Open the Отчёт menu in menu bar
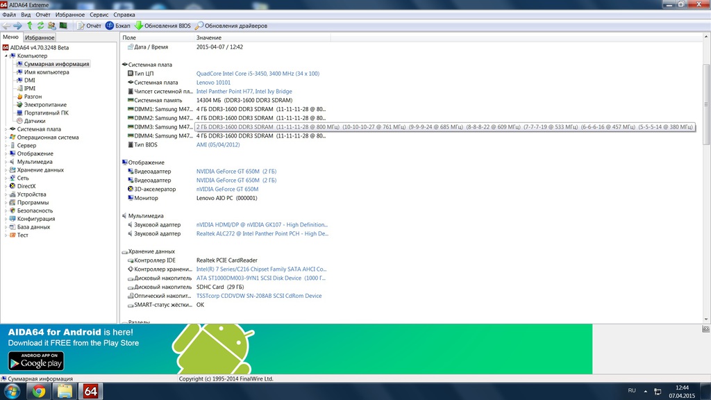 pos(43,15)
